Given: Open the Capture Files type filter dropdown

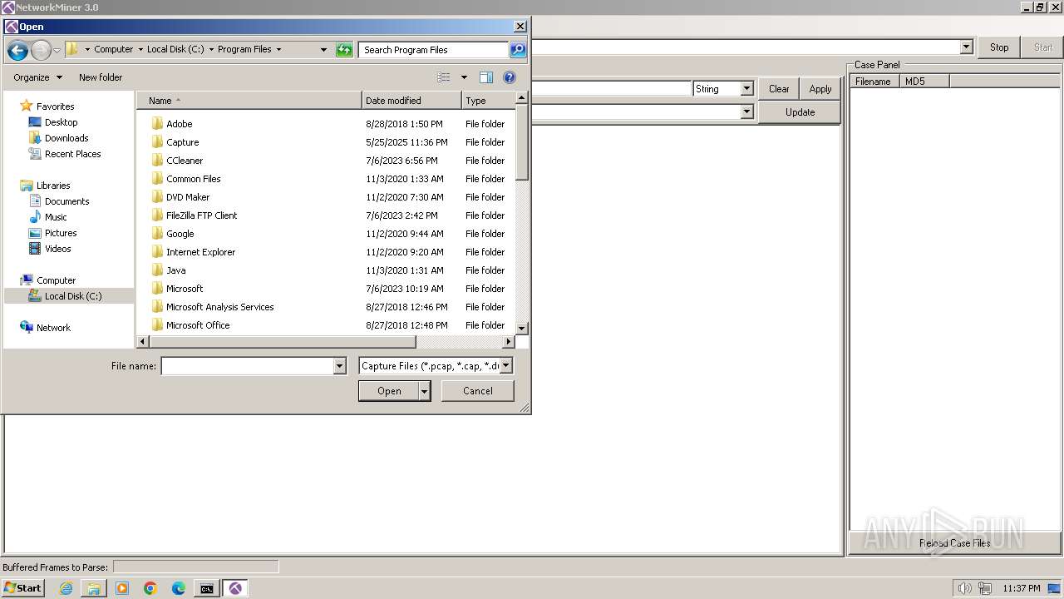Looking at the screenshot, I should pyautogui.click(x=506, y=366).
